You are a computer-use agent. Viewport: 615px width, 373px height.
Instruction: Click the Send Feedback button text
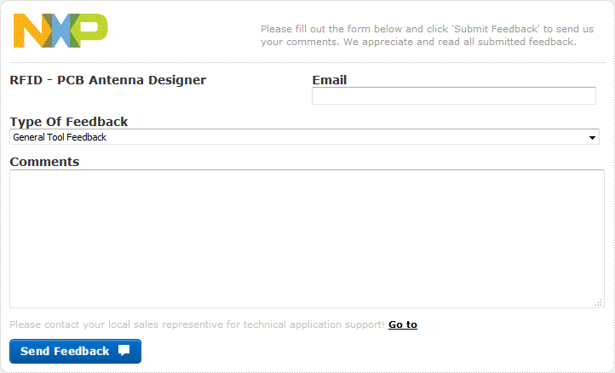coord(65,351)
